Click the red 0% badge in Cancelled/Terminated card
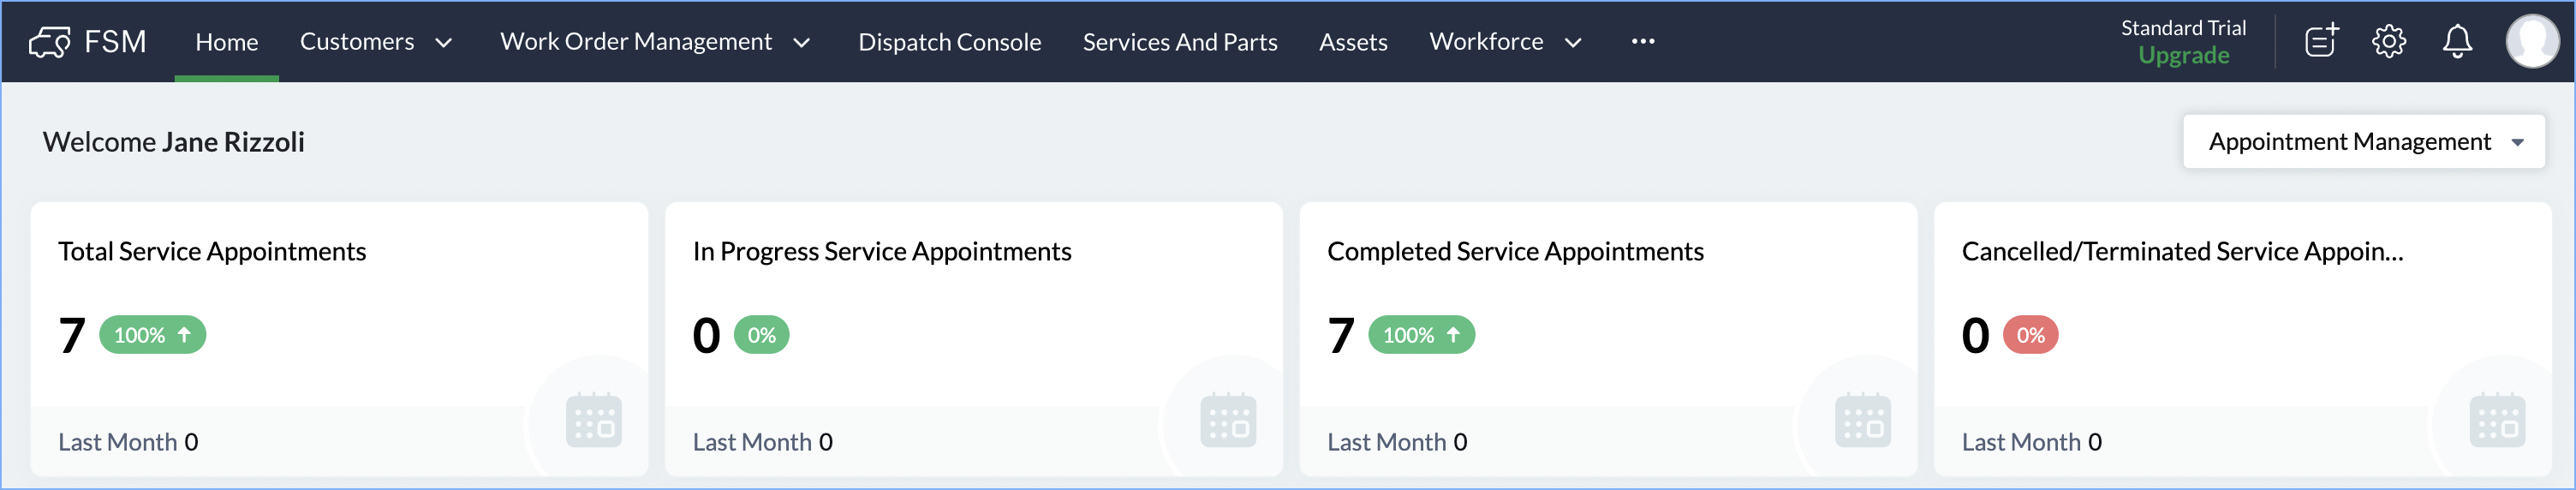The height and width of the screenshot is (490, 2576). tap(2031, 335)
